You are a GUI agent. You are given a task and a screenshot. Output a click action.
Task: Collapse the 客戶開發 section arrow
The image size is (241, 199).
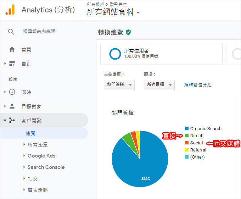click(5, 120)
